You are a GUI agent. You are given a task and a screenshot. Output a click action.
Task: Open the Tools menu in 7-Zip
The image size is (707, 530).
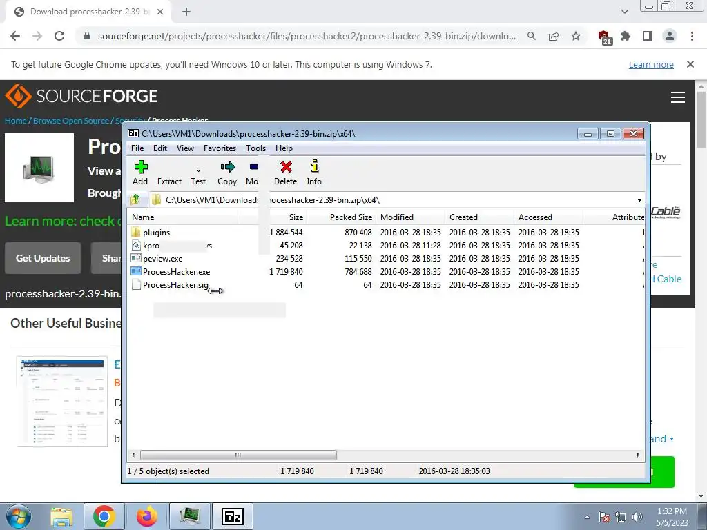coord(255,148)
